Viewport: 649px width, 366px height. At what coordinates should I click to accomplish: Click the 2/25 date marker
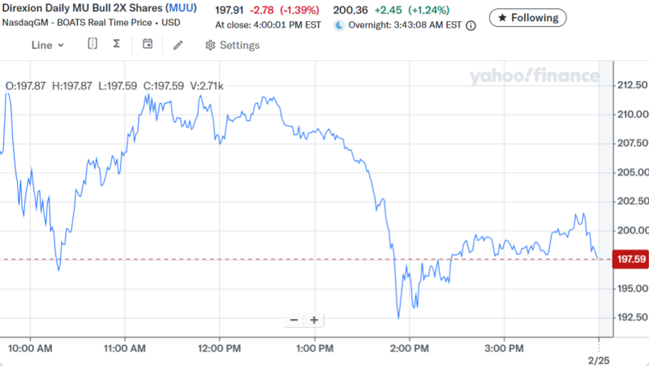pos(598,358)
